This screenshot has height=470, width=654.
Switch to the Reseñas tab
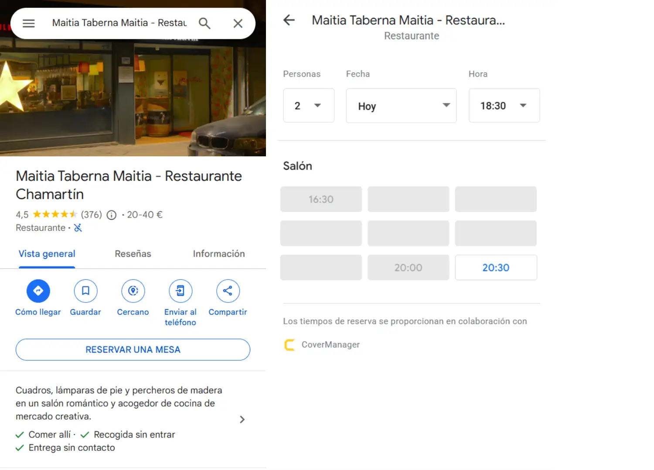coord(133,254)
